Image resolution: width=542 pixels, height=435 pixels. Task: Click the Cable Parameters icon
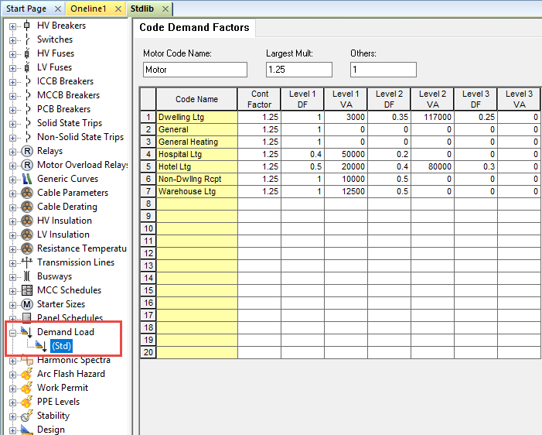tap(27, 193)
